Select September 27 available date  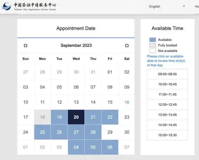coord(76,132)
